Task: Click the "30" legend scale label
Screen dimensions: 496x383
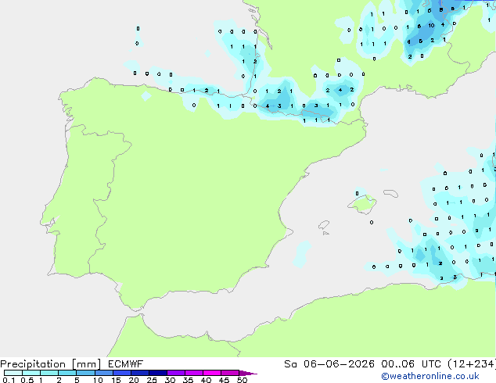Action: (x=170, y=380)
